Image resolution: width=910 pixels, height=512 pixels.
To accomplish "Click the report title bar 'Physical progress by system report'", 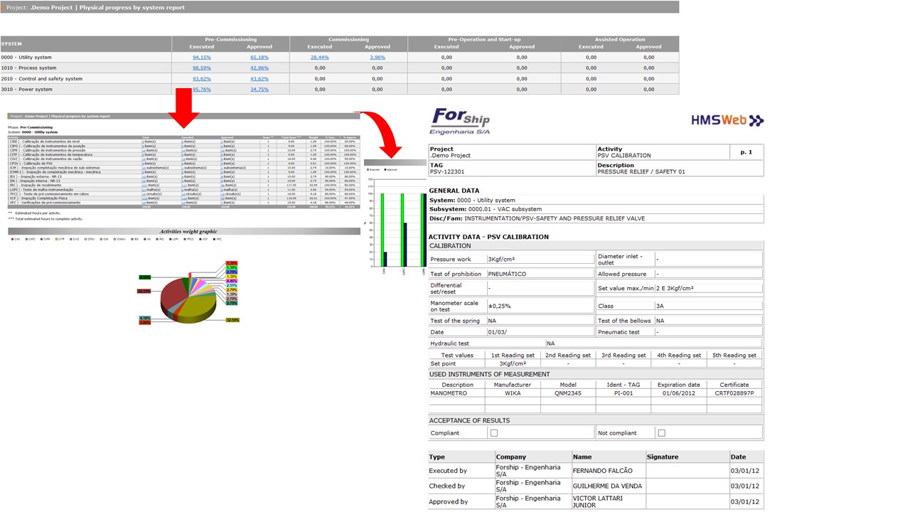I will [340, 7].
